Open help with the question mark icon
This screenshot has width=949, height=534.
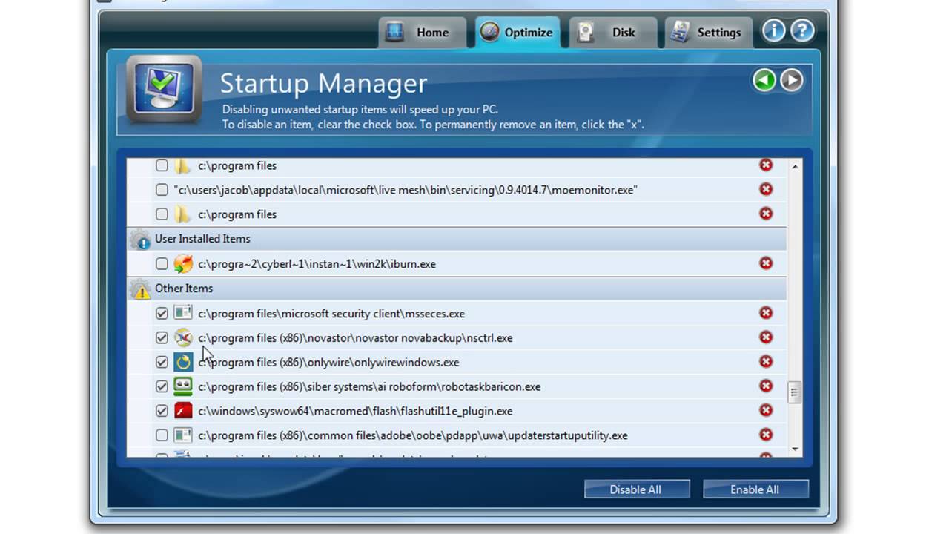tap(802, 30)
